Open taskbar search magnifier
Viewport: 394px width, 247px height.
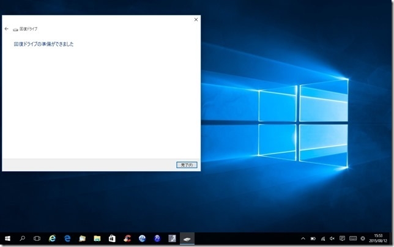click(23, 238)
